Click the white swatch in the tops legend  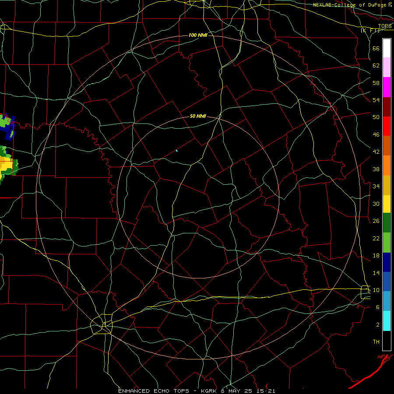[x=387, y=48]
